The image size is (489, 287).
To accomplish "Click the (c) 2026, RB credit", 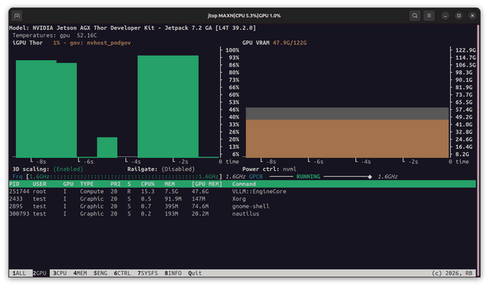I will [452, 273].
